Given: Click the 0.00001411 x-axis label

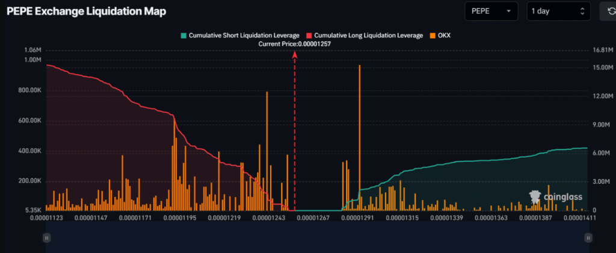Looking at the screenshot, I should 581,218.
